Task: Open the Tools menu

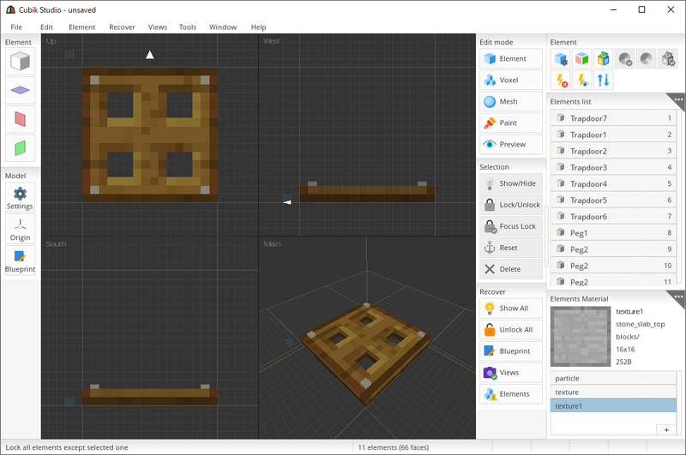Action: pos(188,27)
